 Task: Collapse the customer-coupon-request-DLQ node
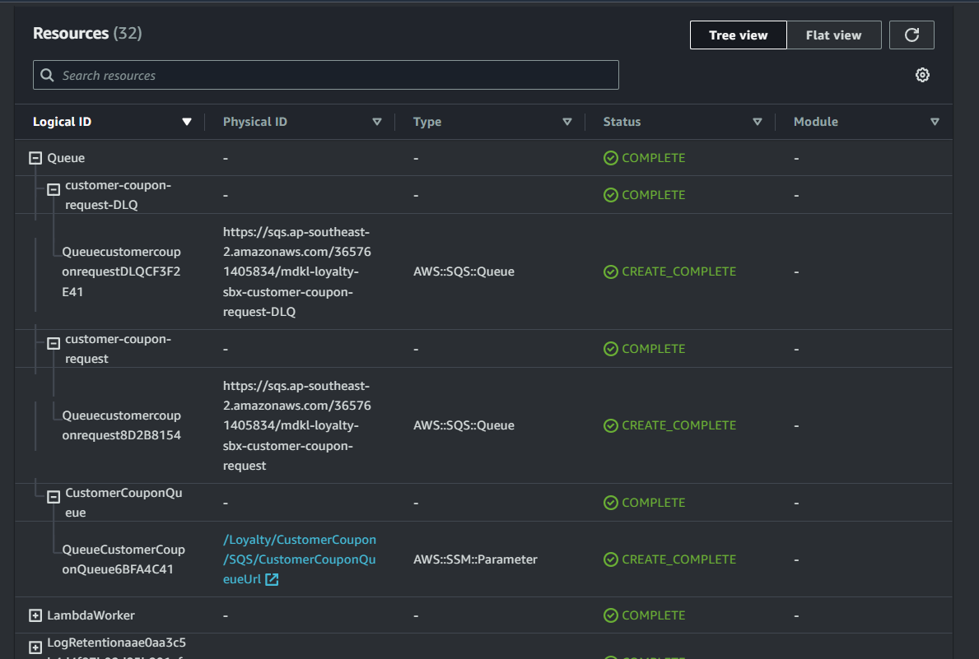pyautogui.click(x=54, y=189)
